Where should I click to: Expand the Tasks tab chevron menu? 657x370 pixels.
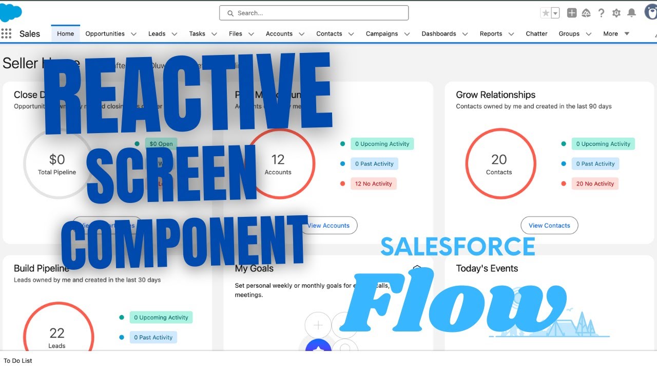[214, 34]
